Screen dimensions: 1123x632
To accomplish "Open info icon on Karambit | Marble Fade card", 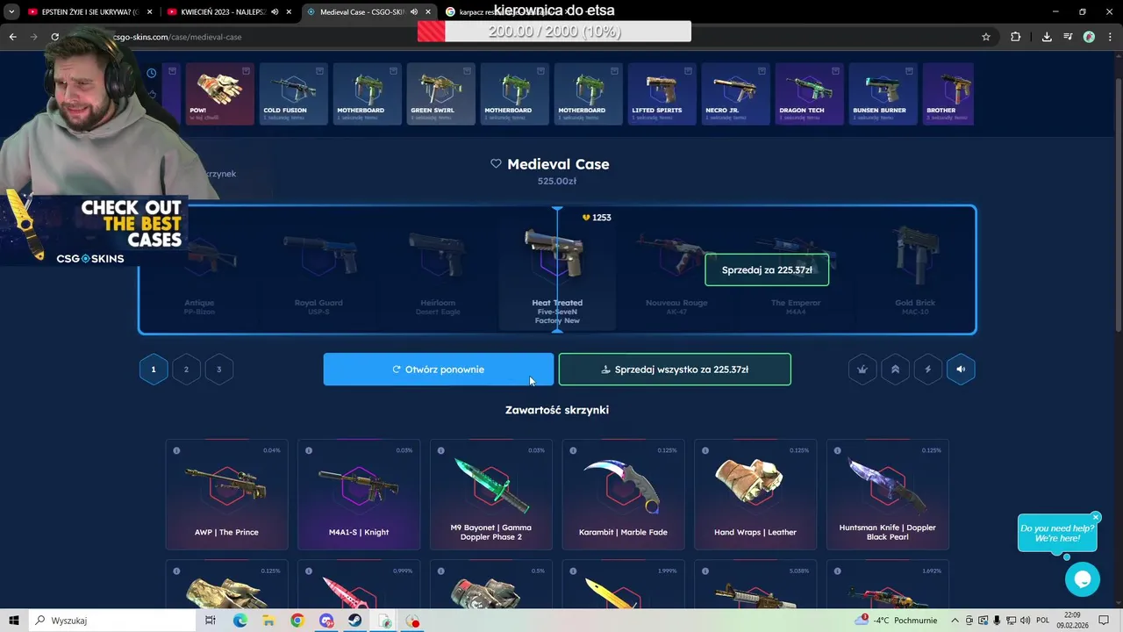I will pyautogui.click(x=573, y=451).
